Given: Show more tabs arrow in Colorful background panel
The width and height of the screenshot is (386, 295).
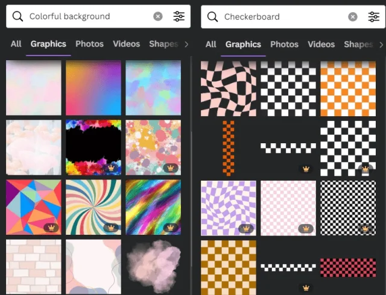Looking at the screenshot, I should click(186, 45).
